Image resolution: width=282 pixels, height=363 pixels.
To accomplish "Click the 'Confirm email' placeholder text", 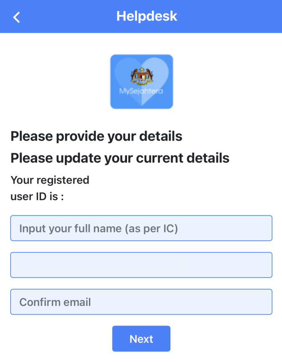I will point(55,302).
